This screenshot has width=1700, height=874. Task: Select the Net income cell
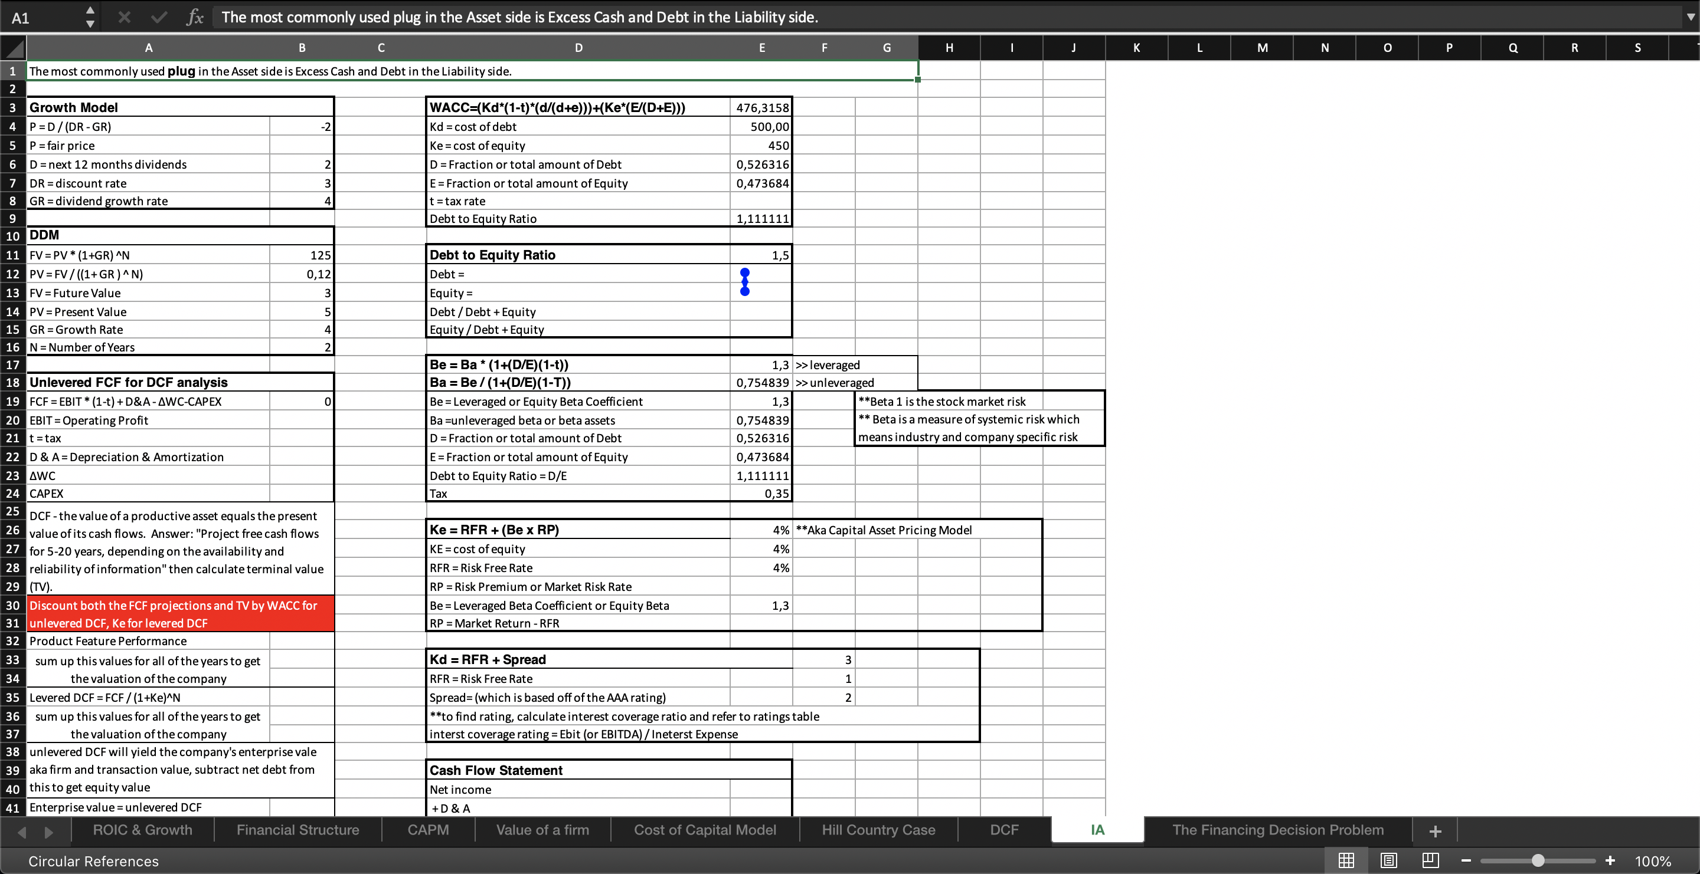pos(578,790)
